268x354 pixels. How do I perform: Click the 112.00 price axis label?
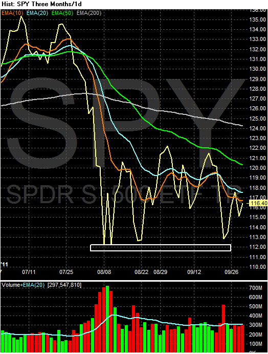tap(258, 247)
